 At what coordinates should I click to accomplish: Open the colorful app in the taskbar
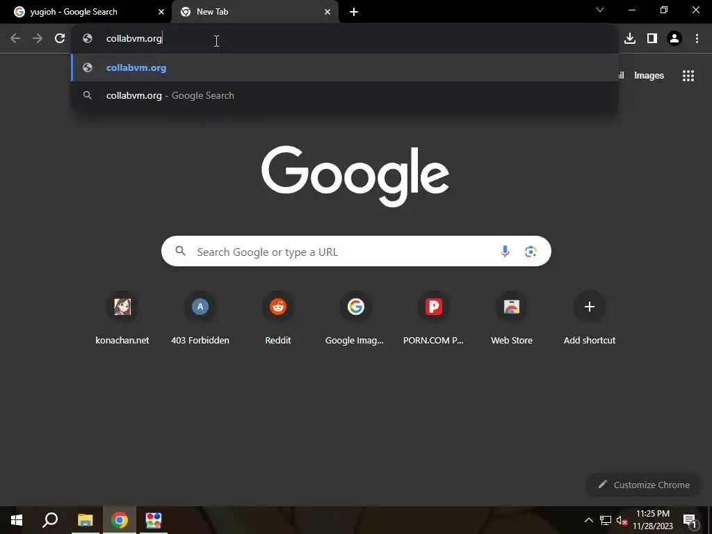click(x=154, y=520)
